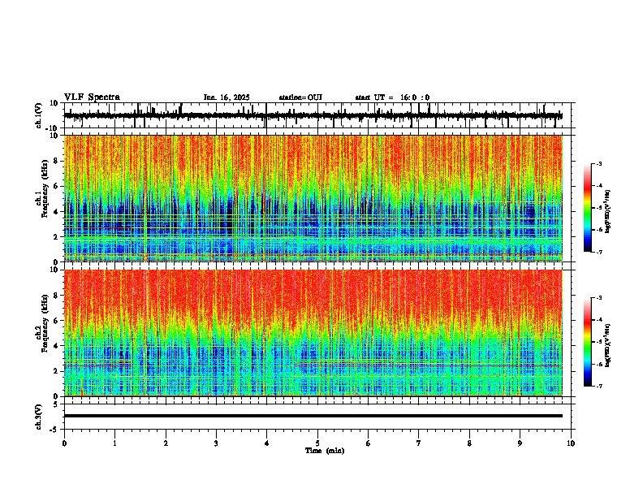Screen dimensions: 643x497
Task: Click the ch.2 spectrogram plot area
Action: click(313, 333)
